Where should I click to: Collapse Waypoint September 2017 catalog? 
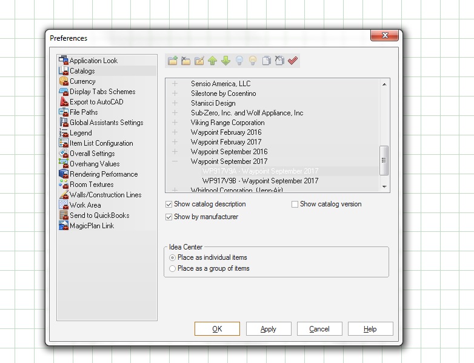tap(175, 161)
